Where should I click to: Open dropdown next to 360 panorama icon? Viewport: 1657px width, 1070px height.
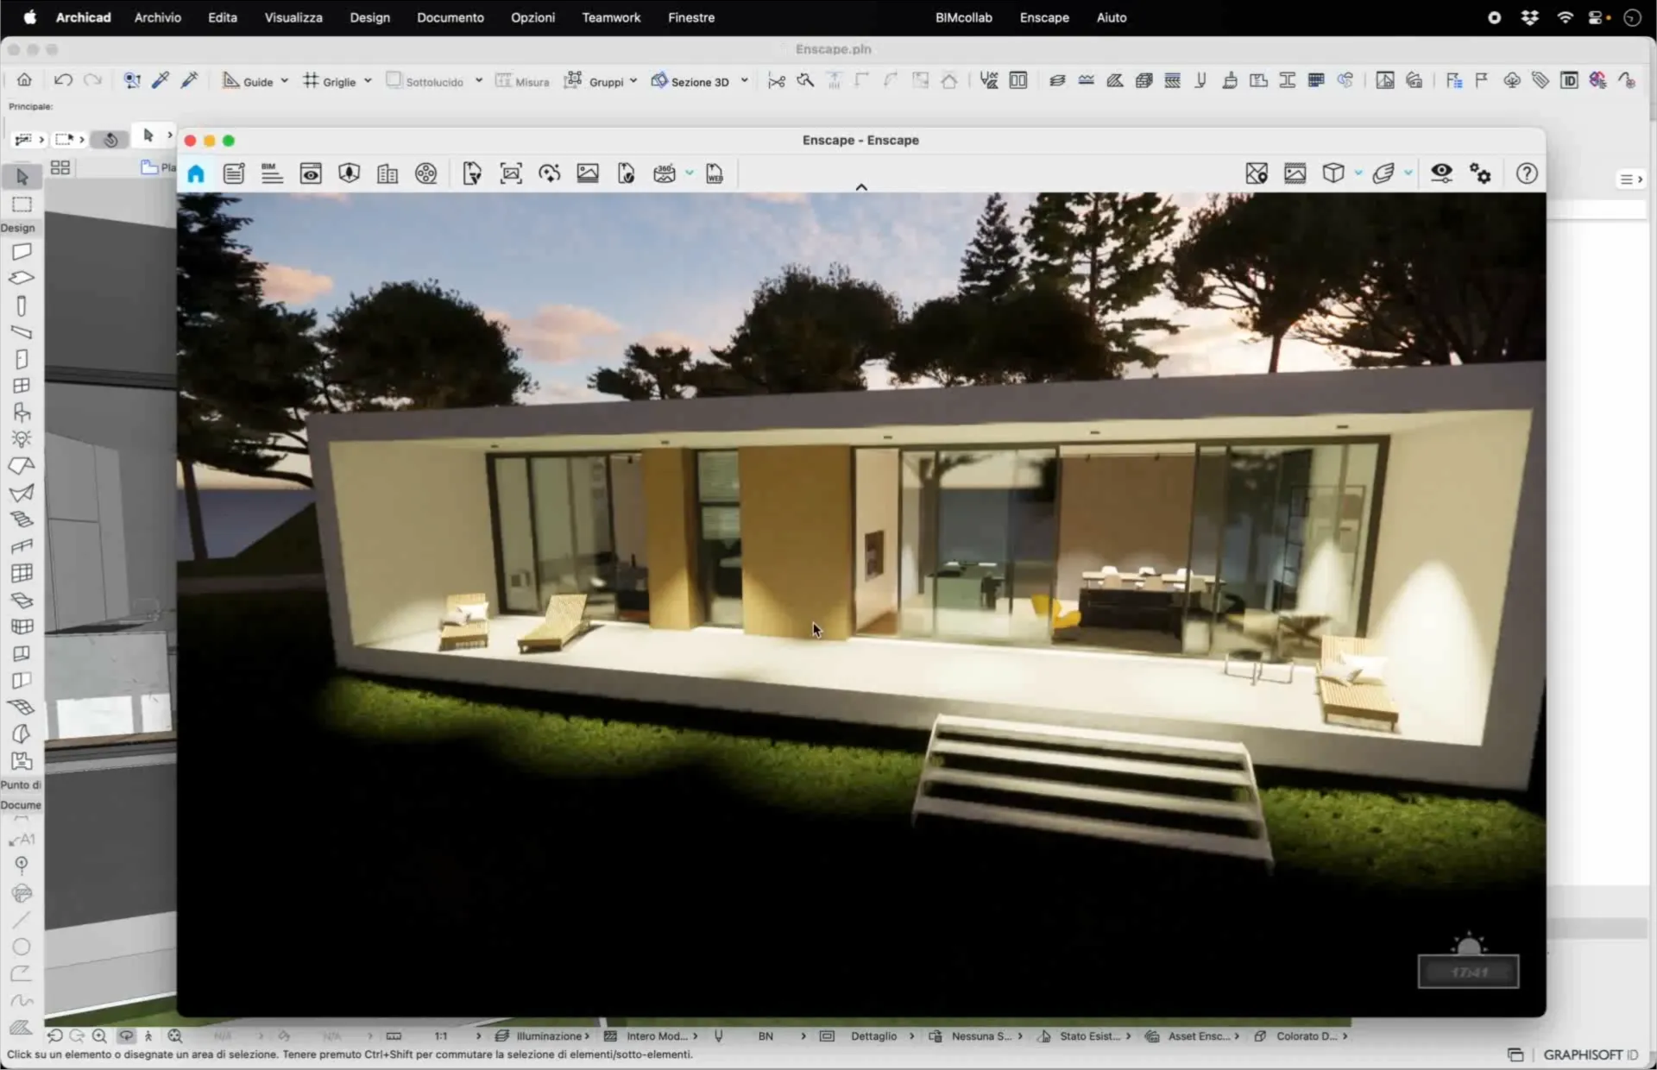[690, 173]
